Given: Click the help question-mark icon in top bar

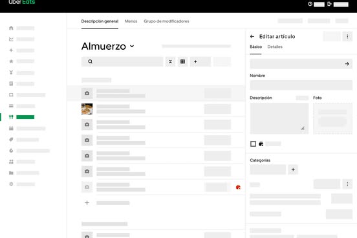Looking at the screenshot, I should click(x=310, y=4).
